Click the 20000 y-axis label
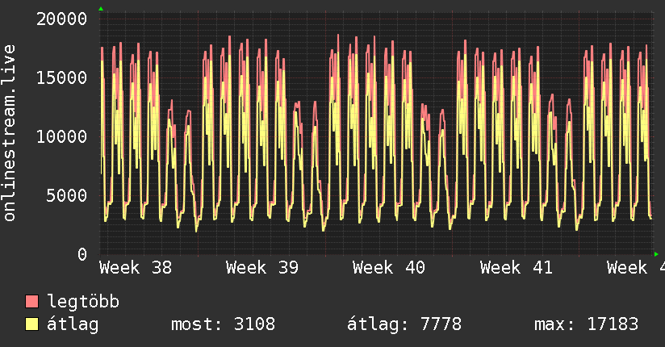 (x=62, y=19)
